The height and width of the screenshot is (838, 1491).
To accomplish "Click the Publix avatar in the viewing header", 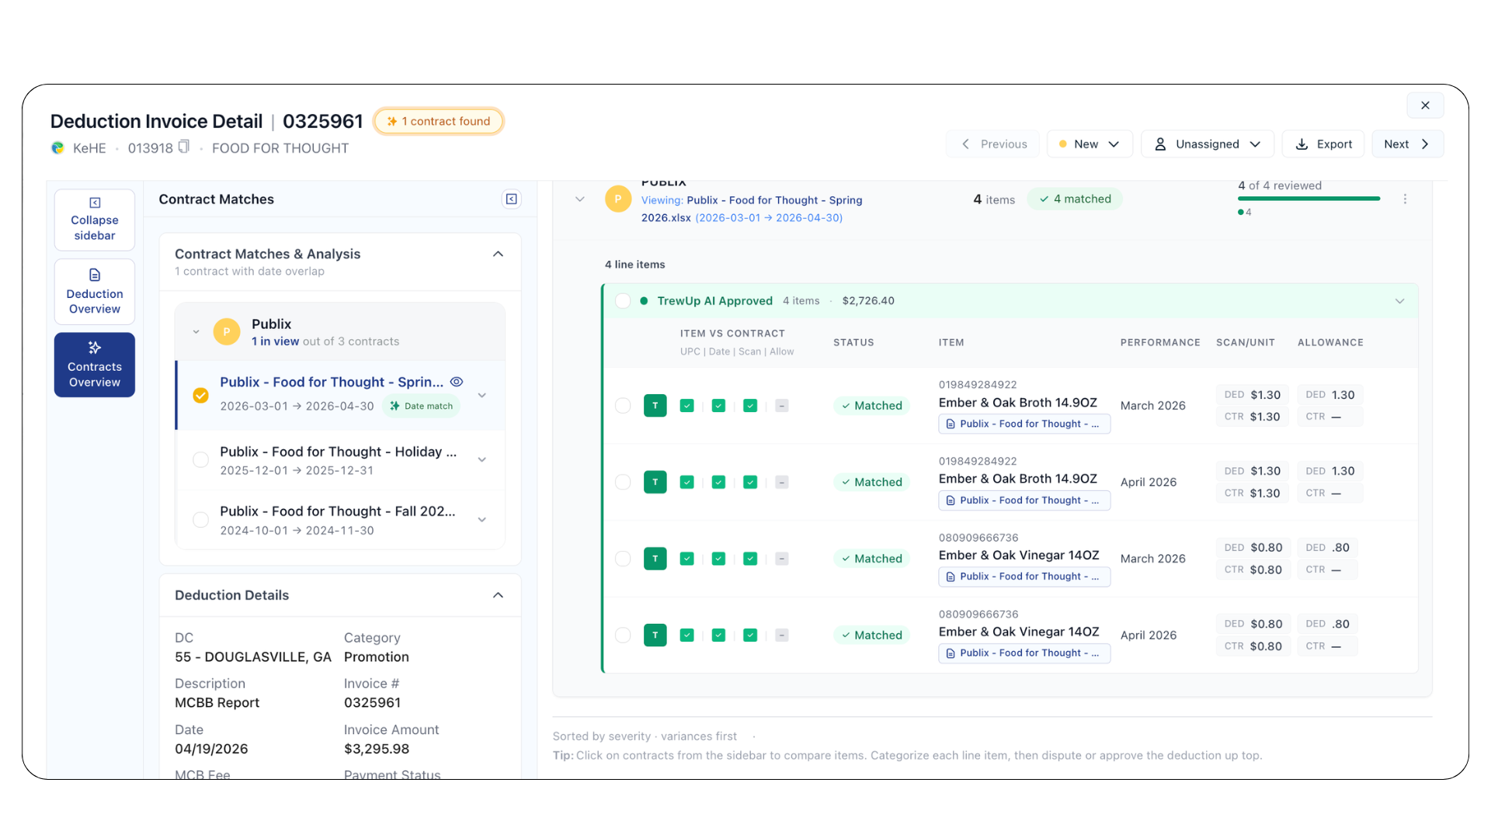I will (x=618, y=199).
